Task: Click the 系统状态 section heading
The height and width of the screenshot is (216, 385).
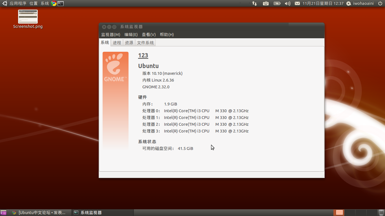Action: click(147, 142)
